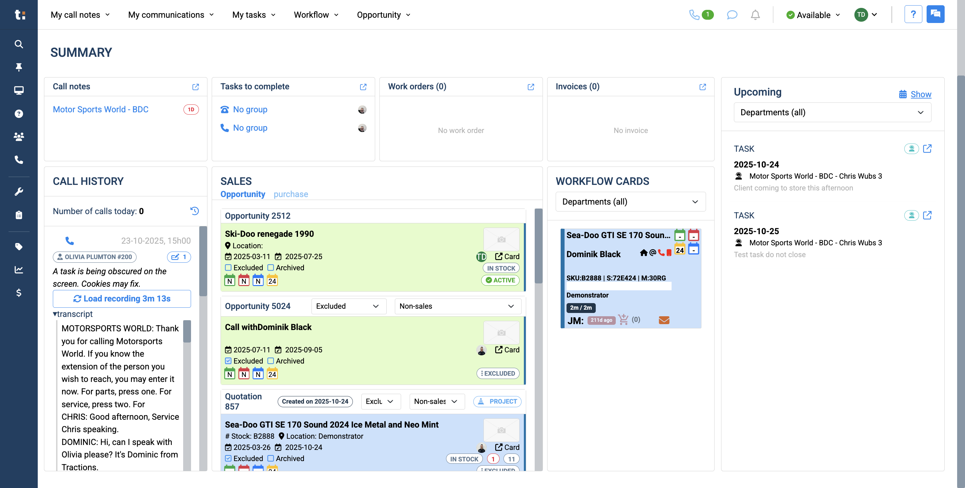The height and width of the screenshot is (488, 965).
Task: Switch to the purchase tab
Action: click(291, 194)
